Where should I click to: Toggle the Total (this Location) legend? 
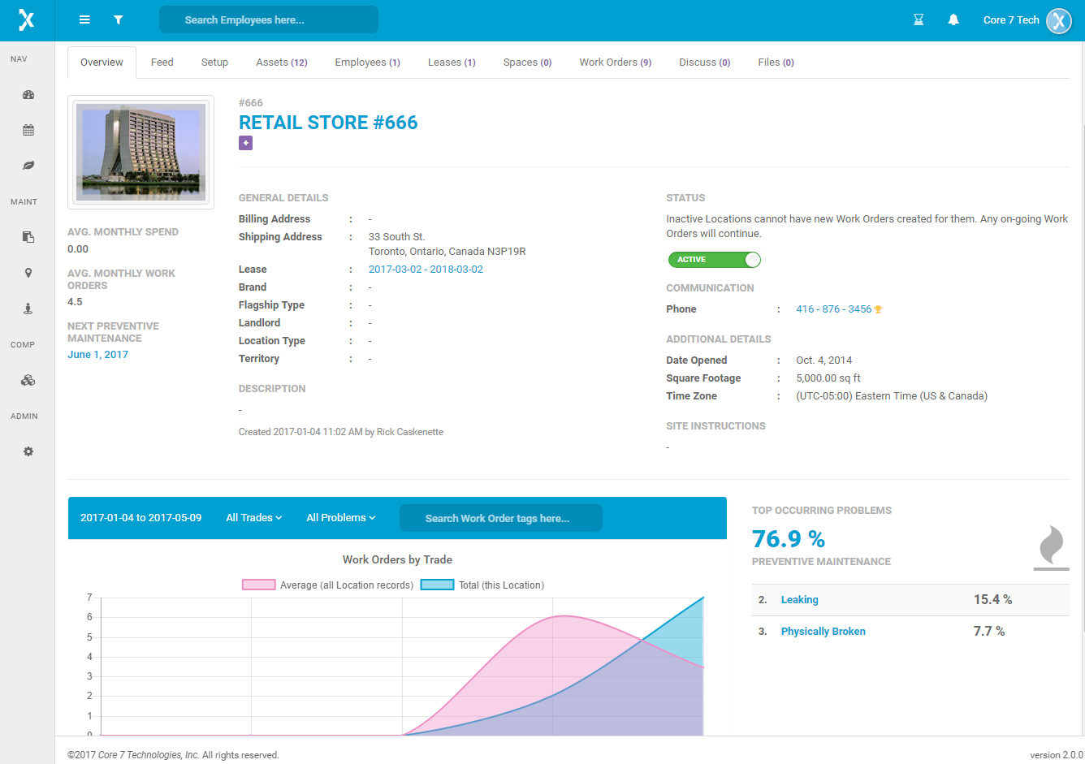pyautogui.click(x=482, y=585)
